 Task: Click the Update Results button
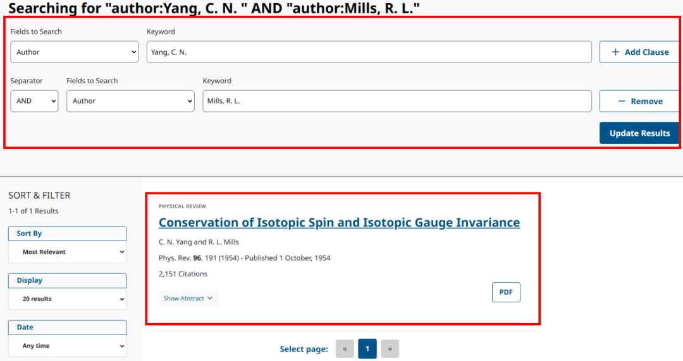(x=639, y=133)
